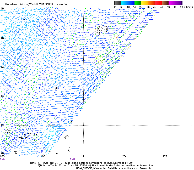Click the cyan-blue 5-15 knots color segment
This screenshot has height=170, width=194.
pyautogui.click(x=128, y=3)
